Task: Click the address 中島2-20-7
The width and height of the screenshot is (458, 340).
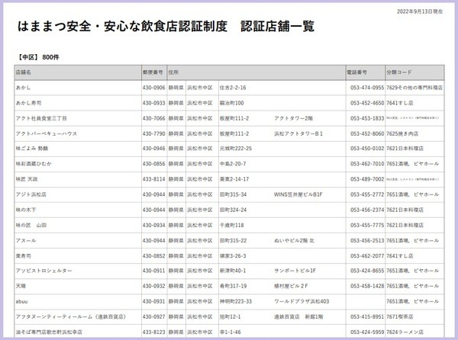Action: (233, 164)
